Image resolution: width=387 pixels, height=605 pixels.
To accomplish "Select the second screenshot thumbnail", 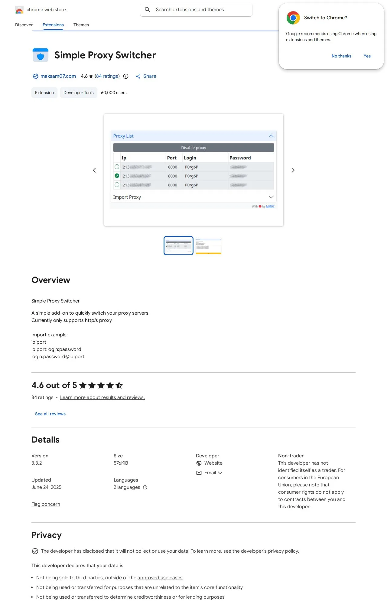I will pyautogui.click(x=208, y=246).
